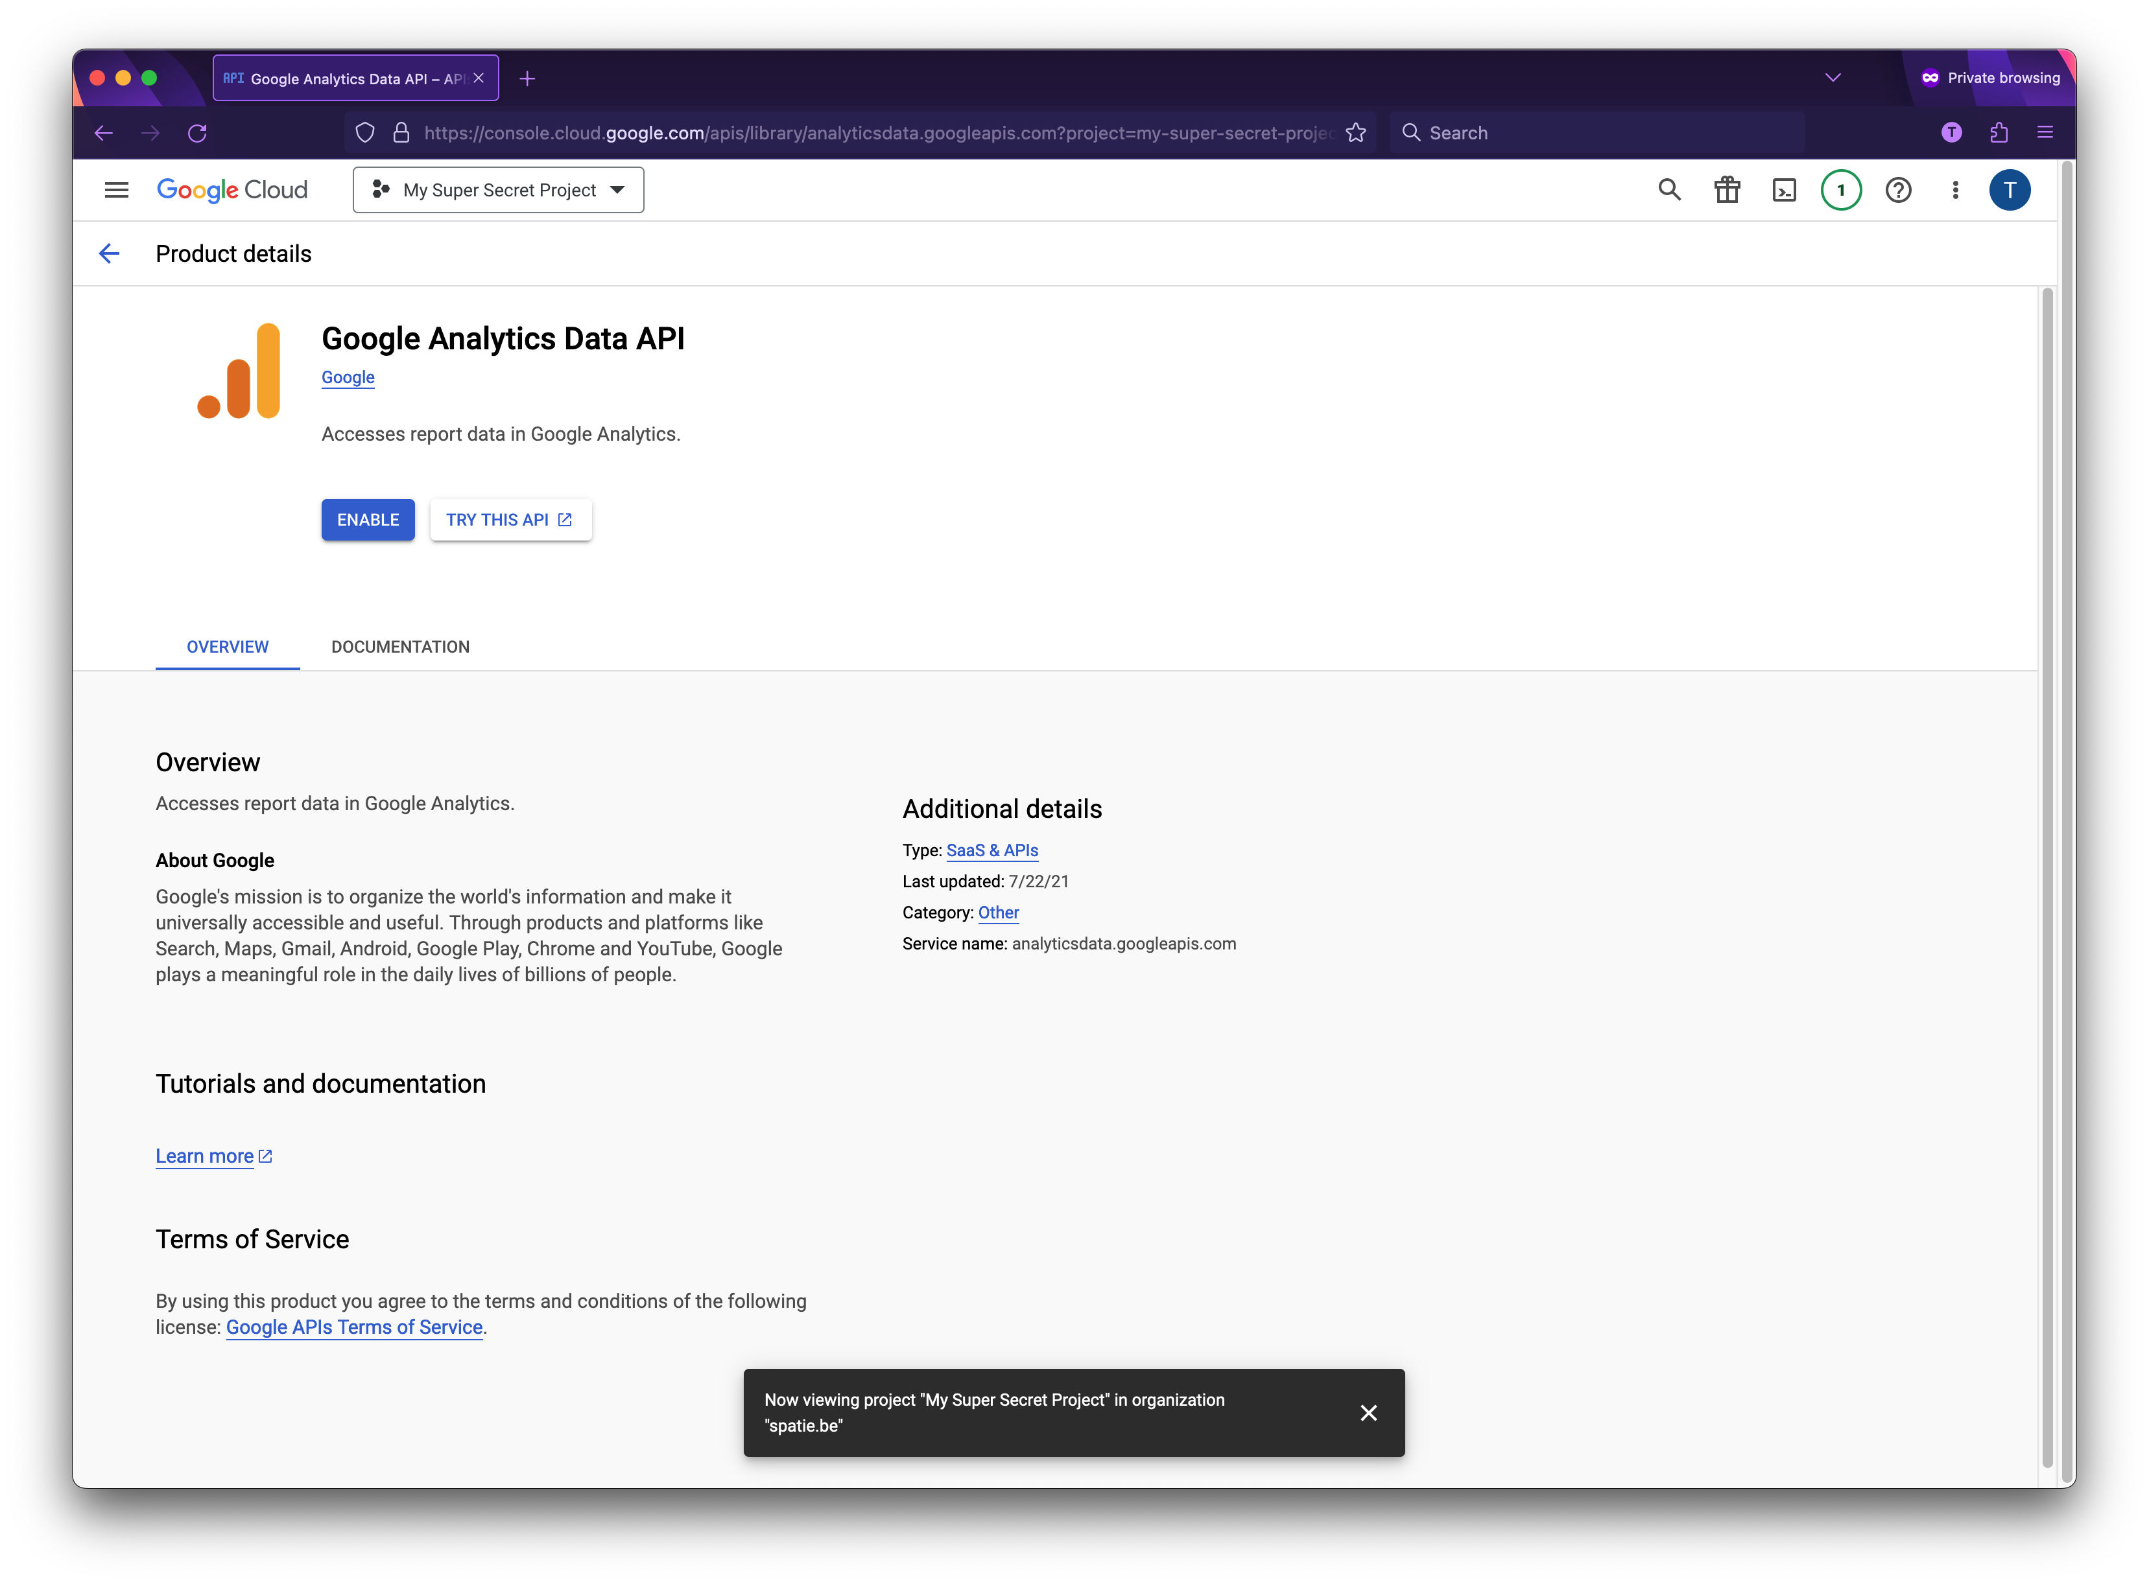Click the blue Enable button
Screen dimensions: 2149x1584
coord(368,520)
